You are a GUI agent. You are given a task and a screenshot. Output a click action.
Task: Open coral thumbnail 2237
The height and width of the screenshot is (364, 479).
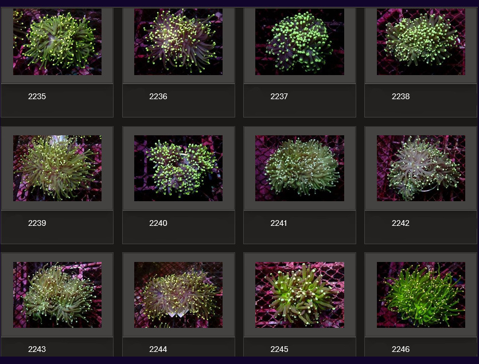point(299,42)
